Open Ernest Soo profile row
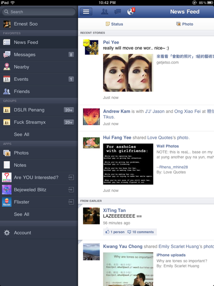 tap(39, 24)
